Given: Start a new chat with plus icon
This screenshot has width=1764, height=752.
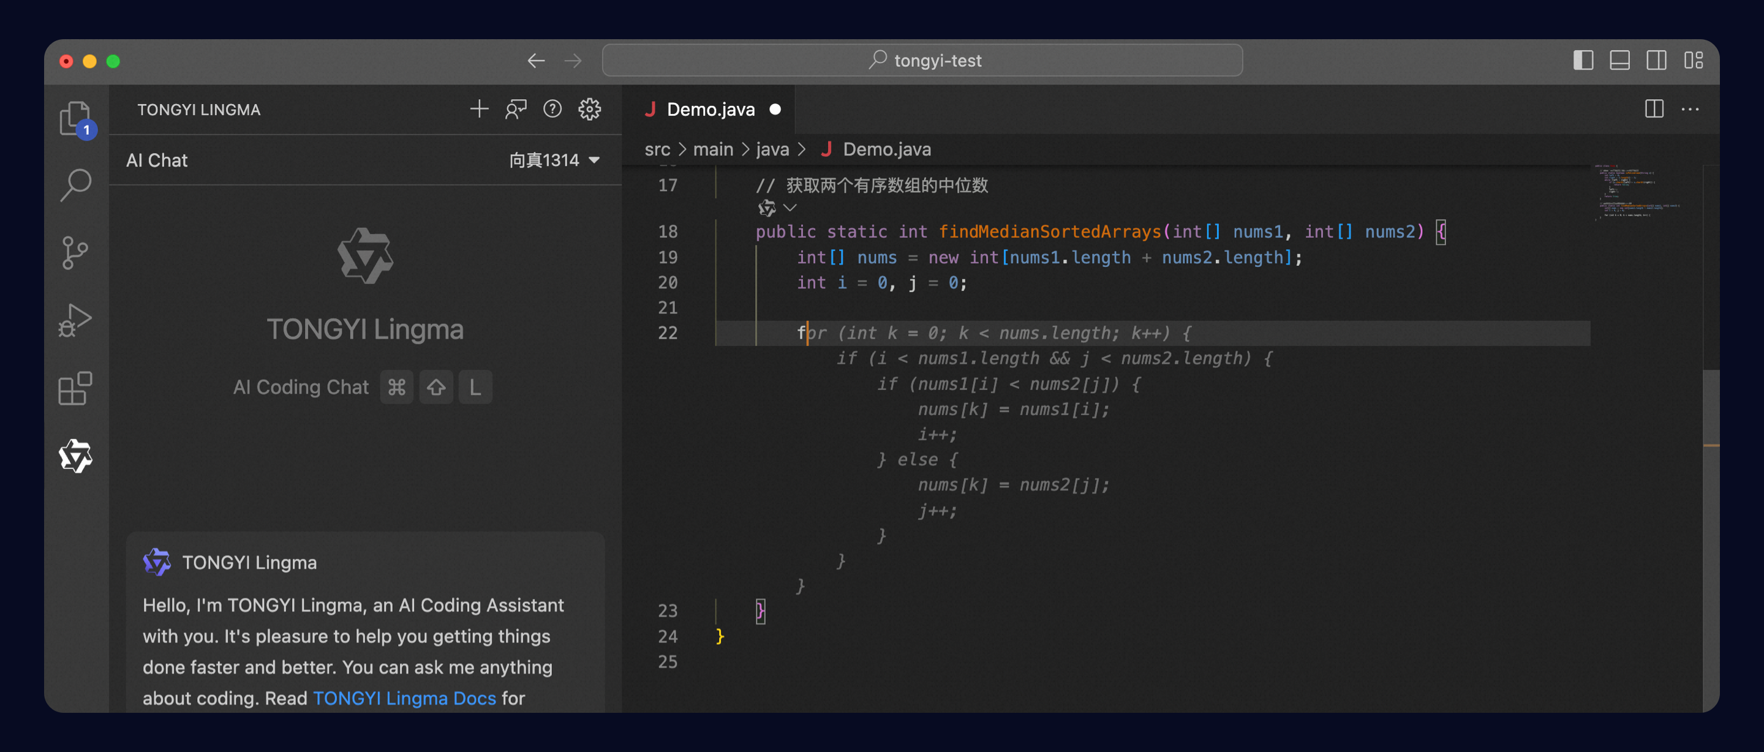Looking at the screenshot, I should (x=480, y=109).
